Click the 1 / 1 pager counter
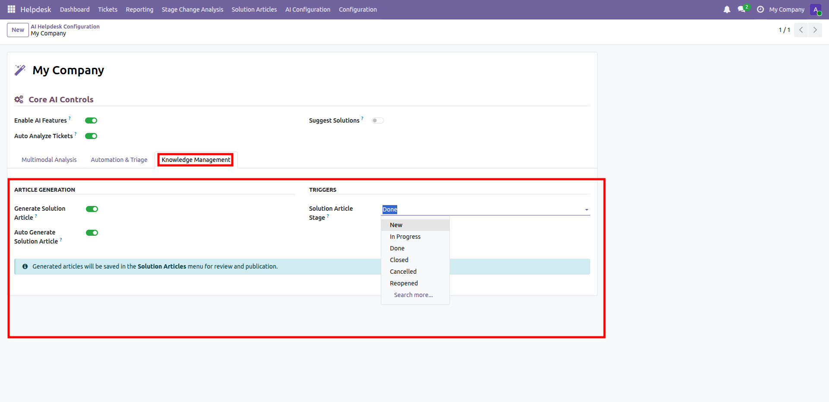This screenshot has height=402, width=829. pyautogui.click(x=784, y=30)
